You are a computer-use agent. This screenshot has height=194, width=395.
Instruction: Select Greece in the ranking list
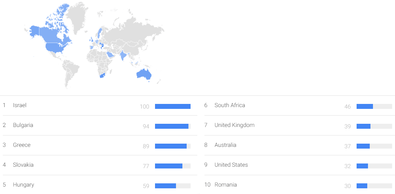tap(22, 145)
